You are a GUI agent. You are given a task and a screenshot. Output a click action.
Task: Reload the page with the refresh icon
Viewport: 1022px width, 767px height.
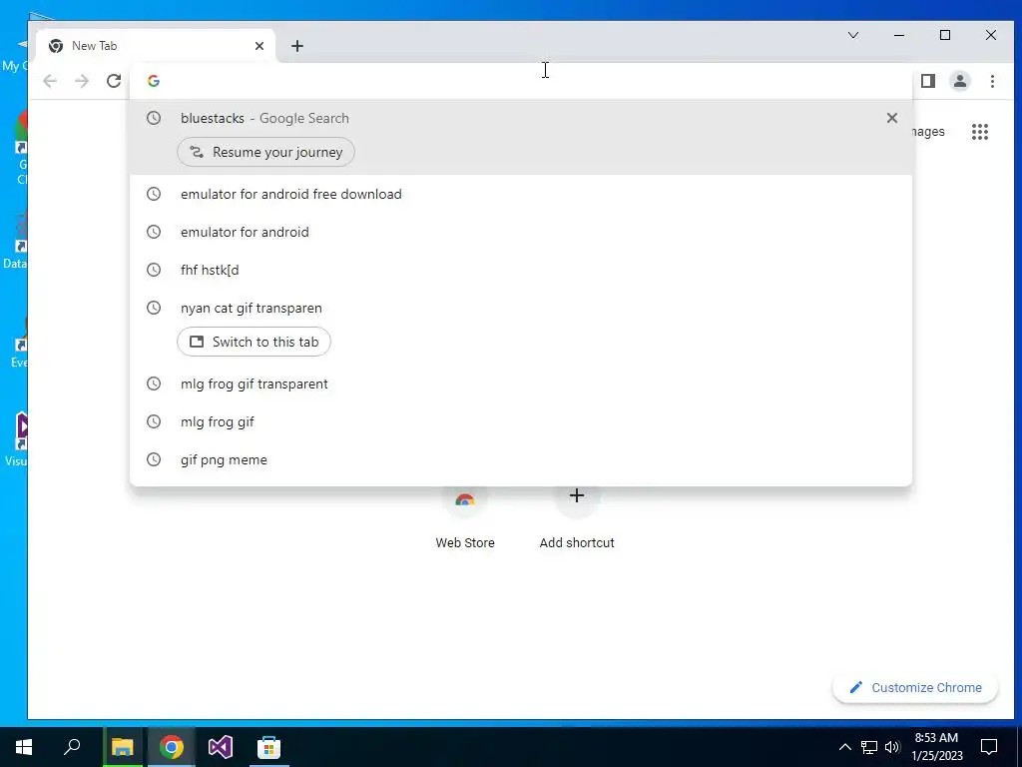click(114, 81)
